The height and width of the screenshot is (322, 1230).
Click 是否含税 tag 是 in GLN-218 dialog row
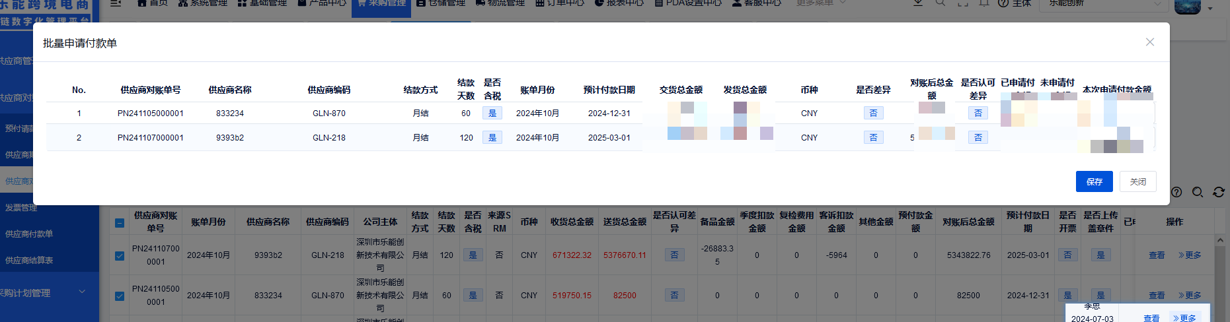tap(492, 137)
